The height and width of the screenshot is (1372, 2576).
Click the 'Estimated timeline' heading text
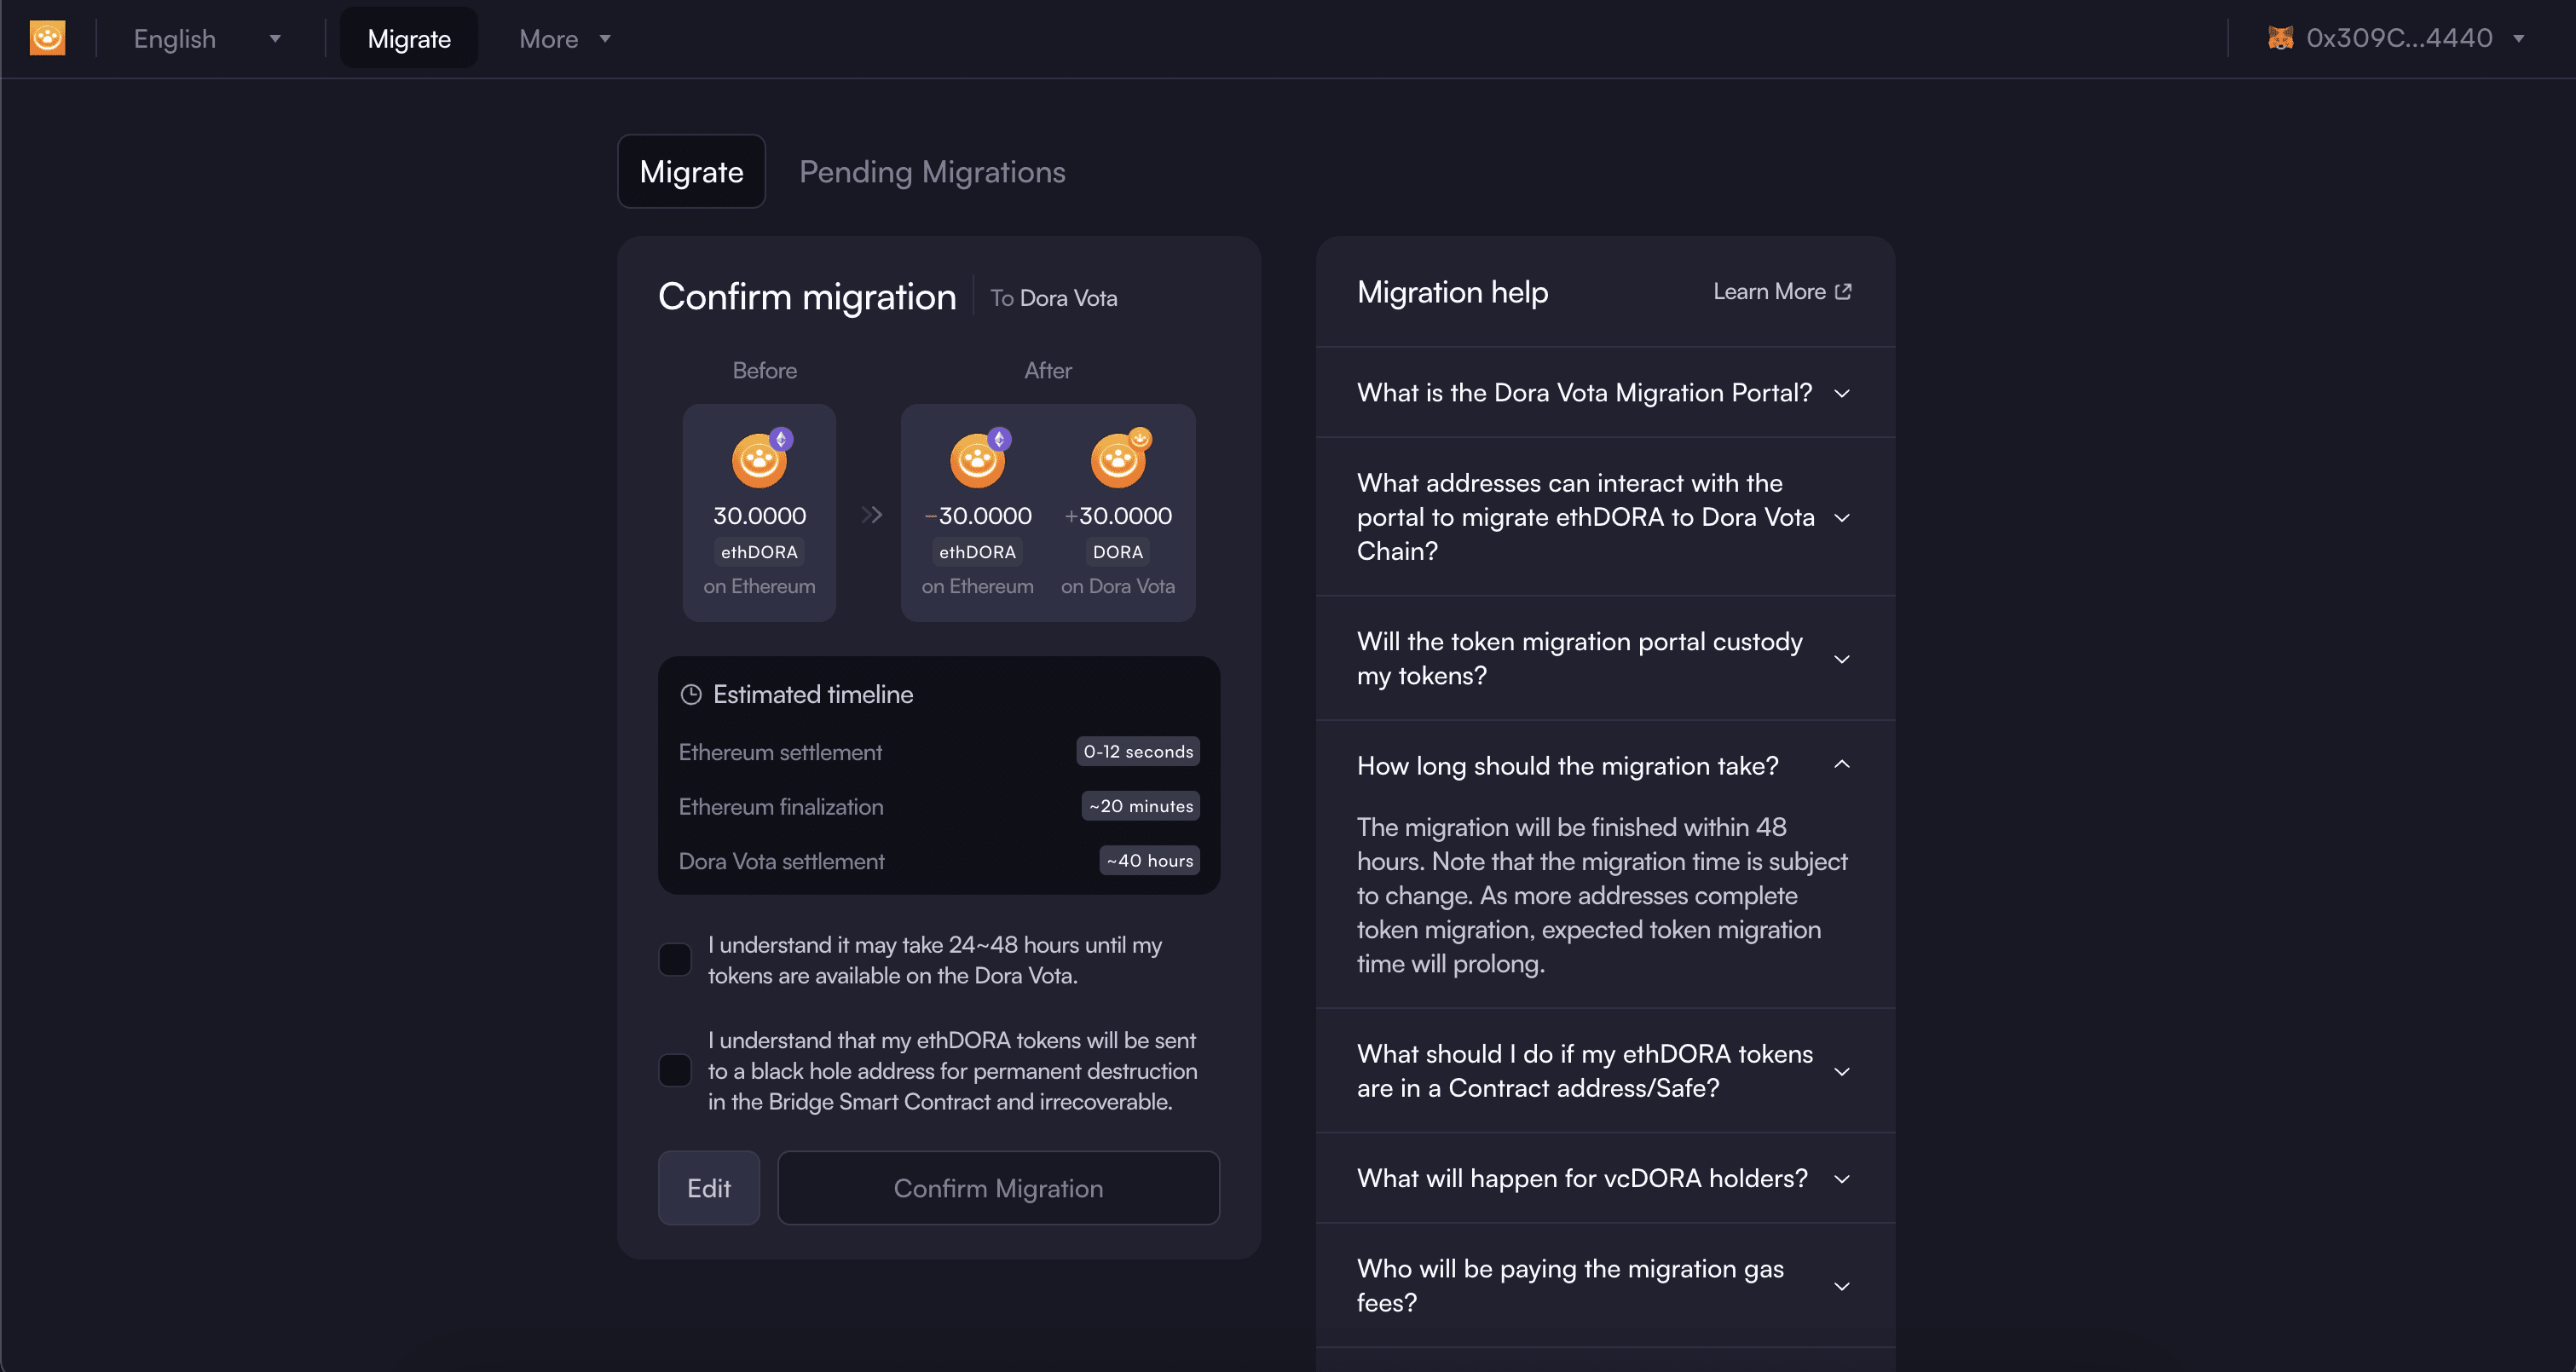tap(813, 694)
